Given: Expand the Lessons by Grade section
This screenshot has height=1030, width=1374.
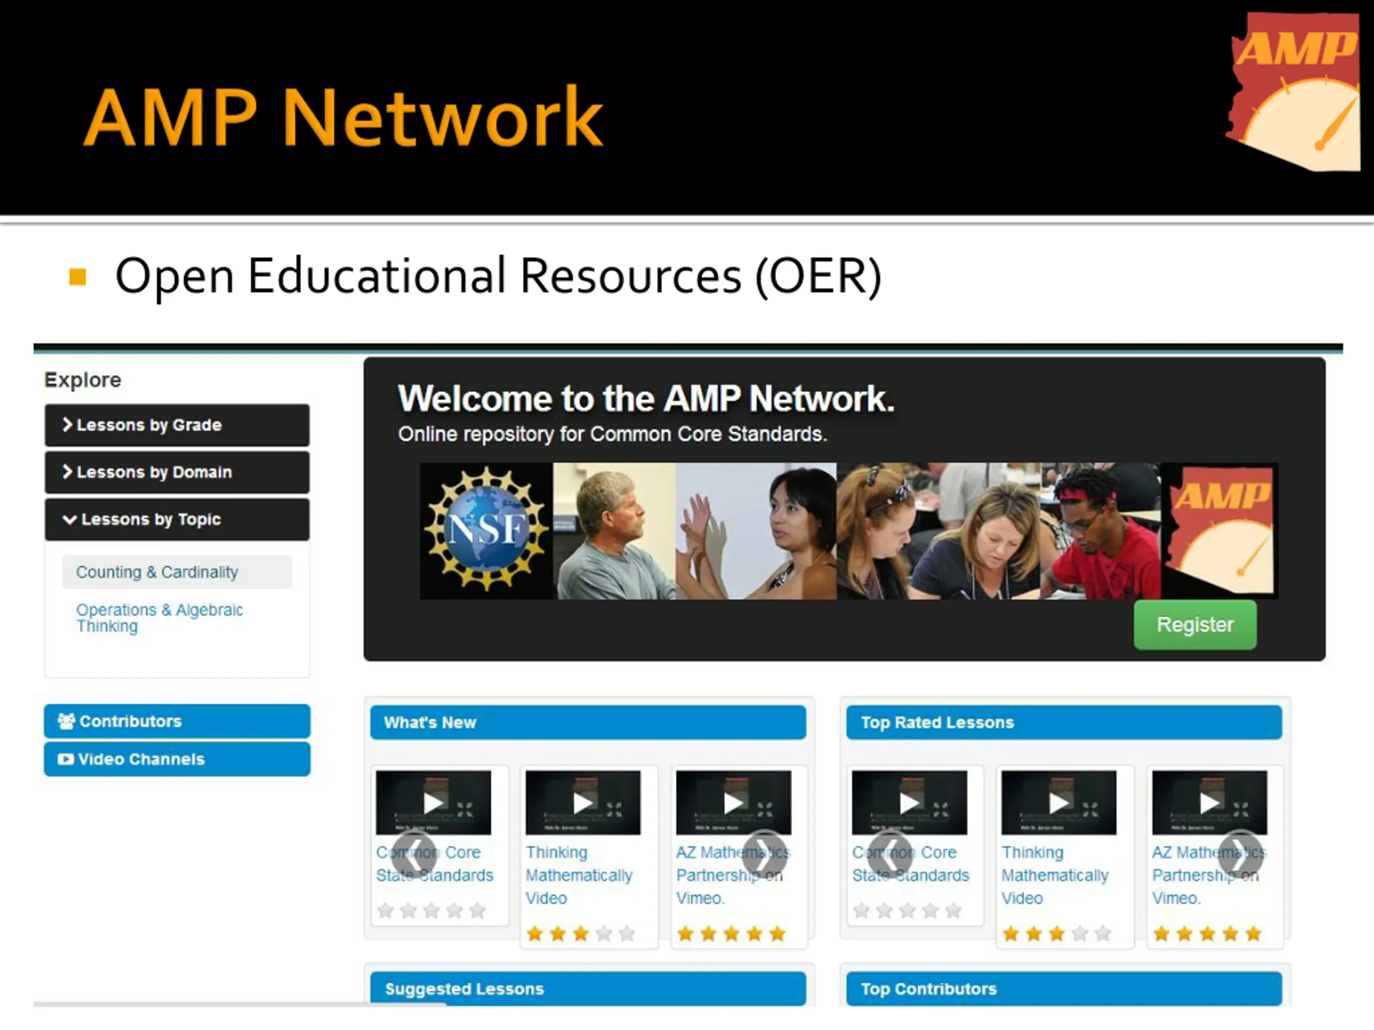Looking at the screenshot, I should pyautogui.click(x=177, y=425).
